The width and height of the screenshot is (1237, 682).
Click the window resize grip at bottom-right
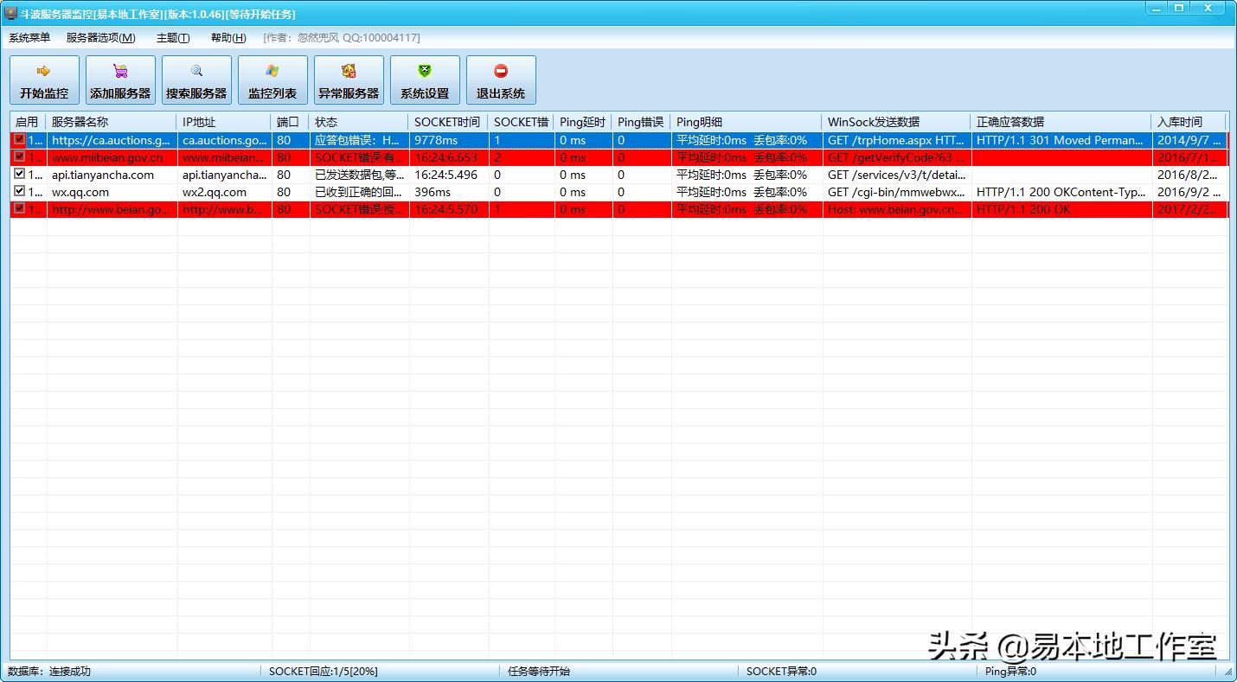(x=1228, y=672)
